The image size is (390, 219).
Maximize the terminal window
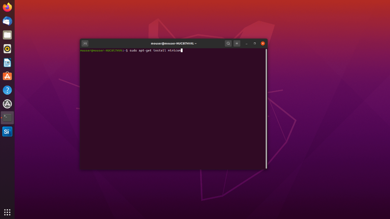pyautogui.click(x=255, y=43)
